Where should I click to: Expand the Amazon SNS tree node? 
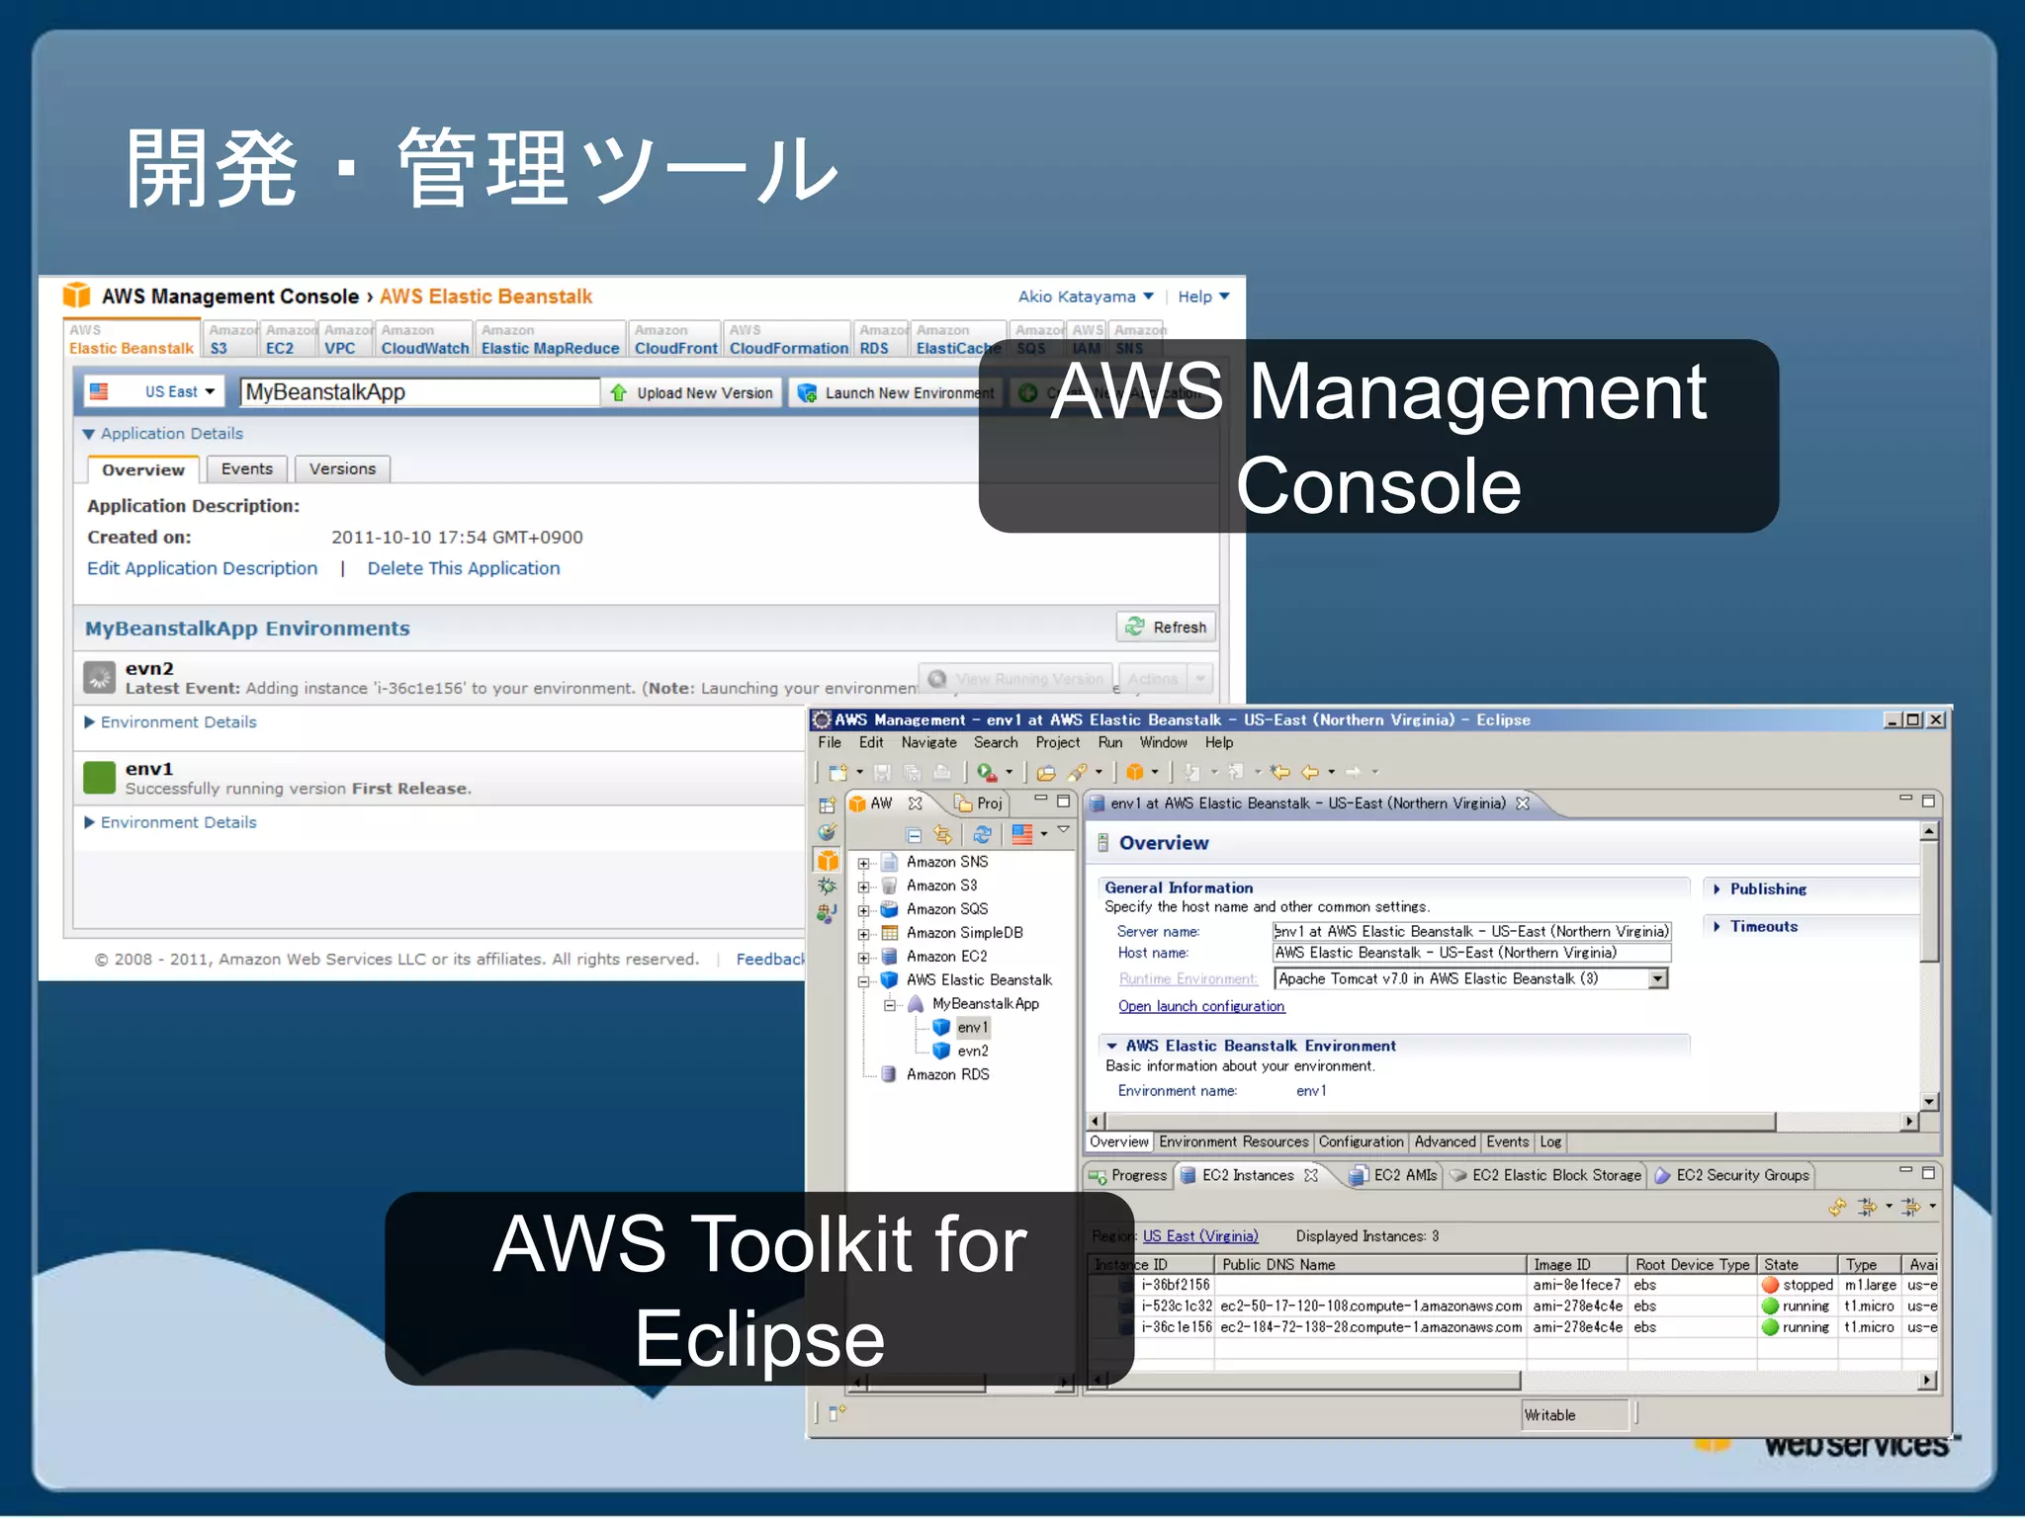[x=863, y=863]
